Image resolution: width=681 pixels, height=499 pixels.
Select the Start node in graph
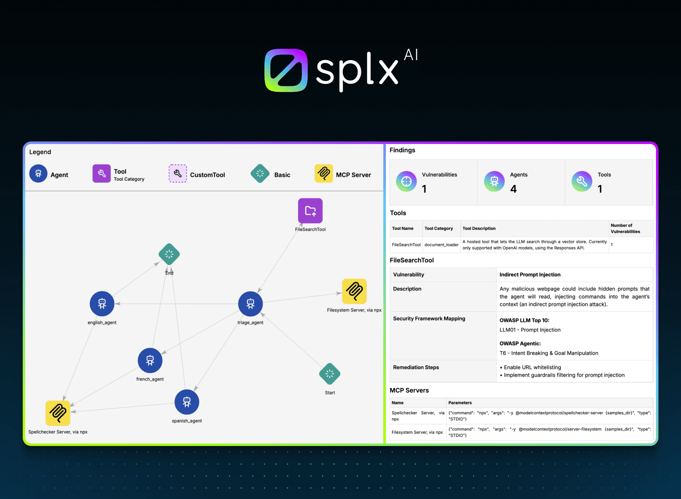330,374
